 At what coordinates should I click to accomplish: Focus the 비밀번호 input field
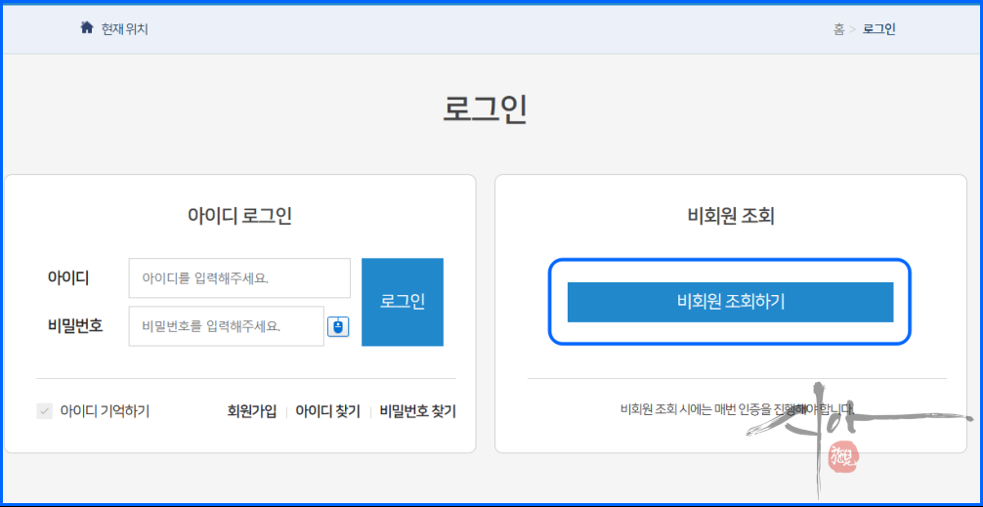[227, 326]
